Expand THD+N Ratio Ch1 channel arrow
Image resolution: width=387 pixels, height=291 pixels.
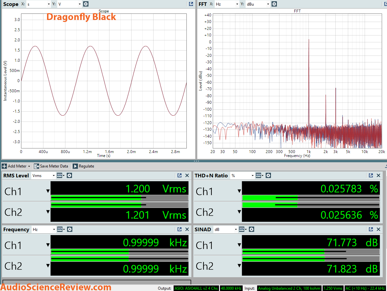[239, 191]
